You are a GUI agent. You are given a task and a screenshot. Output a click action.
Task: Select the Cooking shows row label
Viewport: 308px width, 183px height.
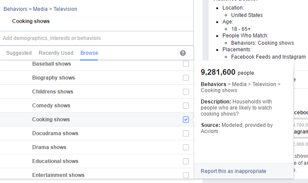coord(51,120)
